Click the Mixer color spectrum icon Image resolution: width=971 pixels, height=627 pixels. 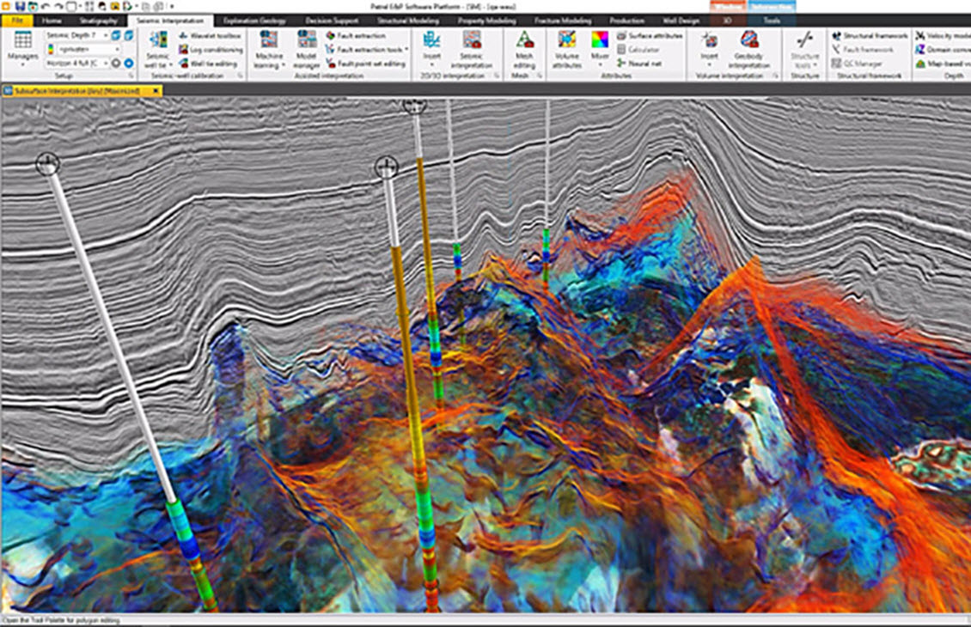[x=600, y=40]
